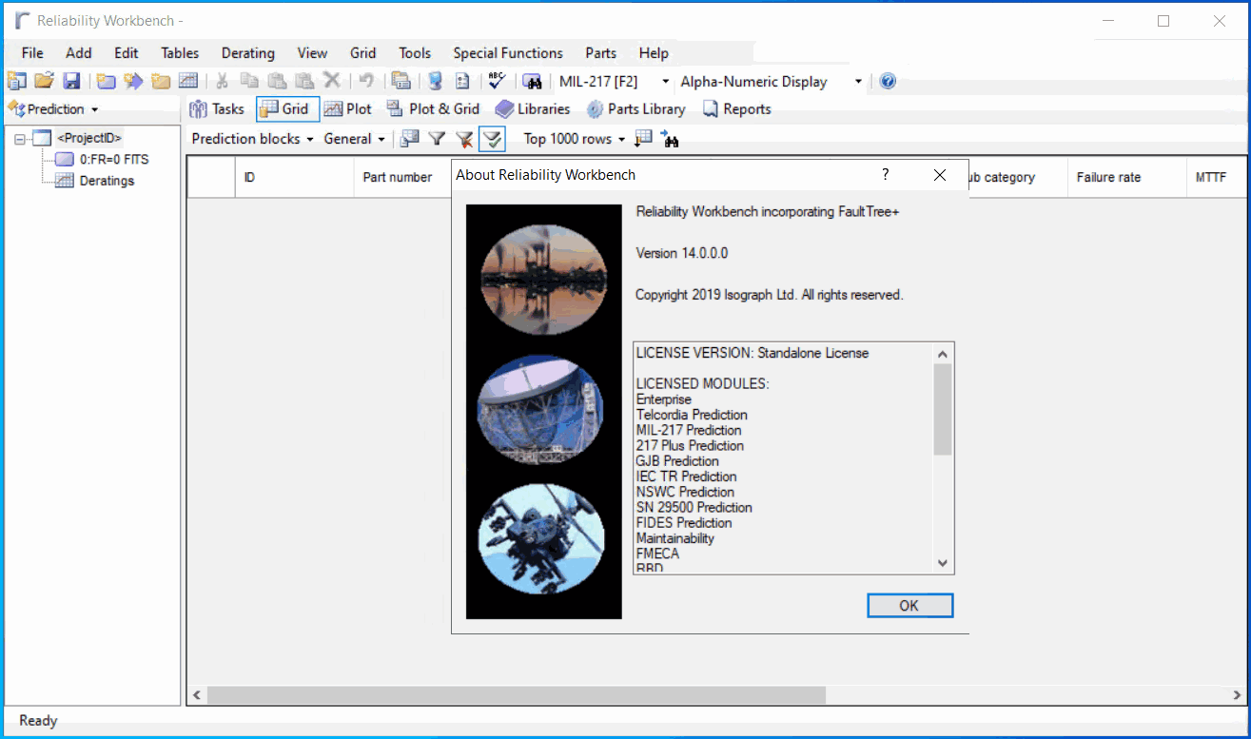Open the File menu

pos(32,53)
